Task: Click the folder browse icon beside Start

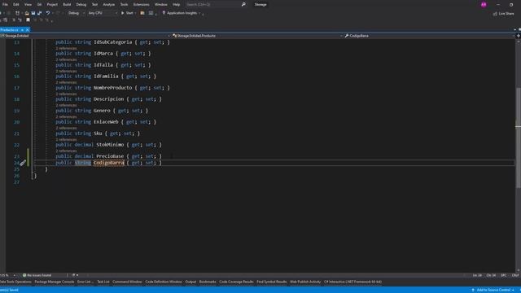Action: (142, 13)
